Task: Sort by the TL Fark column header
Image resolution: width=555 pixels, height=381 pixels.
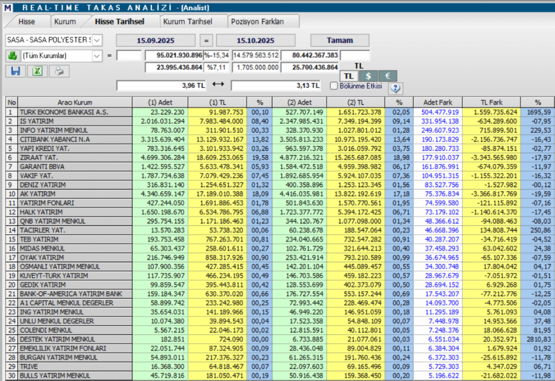Action: pos(491,102)
